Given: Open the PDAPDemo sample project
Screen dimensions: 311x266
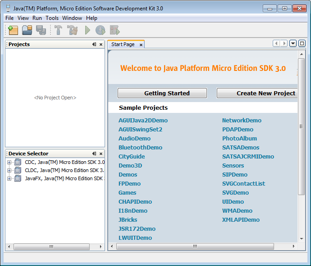Looking at the screenshot, I should [238, 130].
